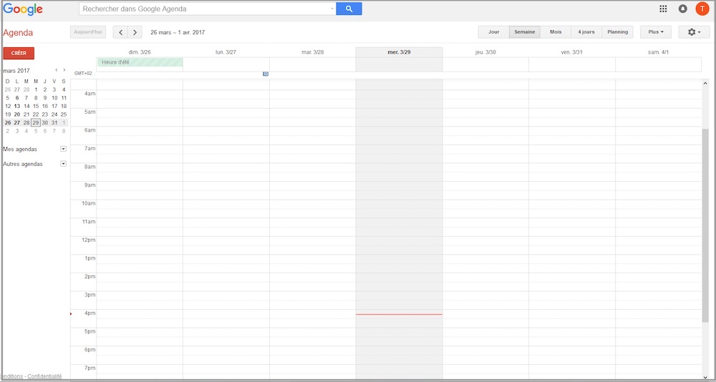Viewport: 716px width, 382px height.
Task: Click the lun. 3/27 day header
Action: [x=226, y=52]
